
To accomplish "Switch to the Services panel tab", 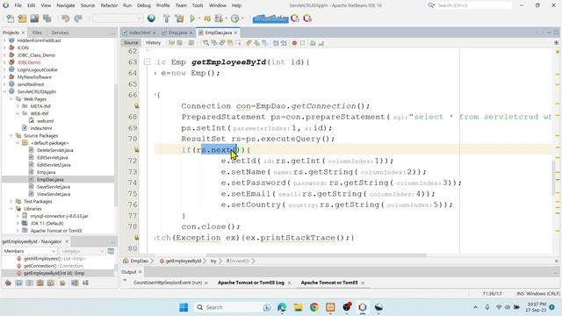I will pyautogui.click(x=60, y=32).
